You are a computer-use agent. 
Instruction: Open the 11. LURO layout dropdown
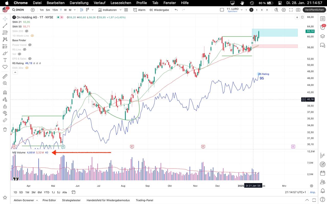pos(242,10)
